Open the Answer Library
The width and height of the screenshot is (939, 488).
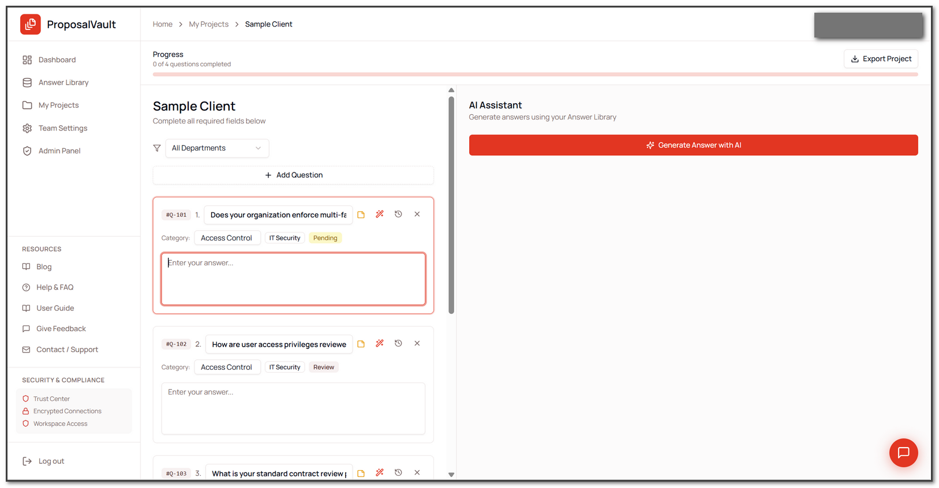click(63, 82)
